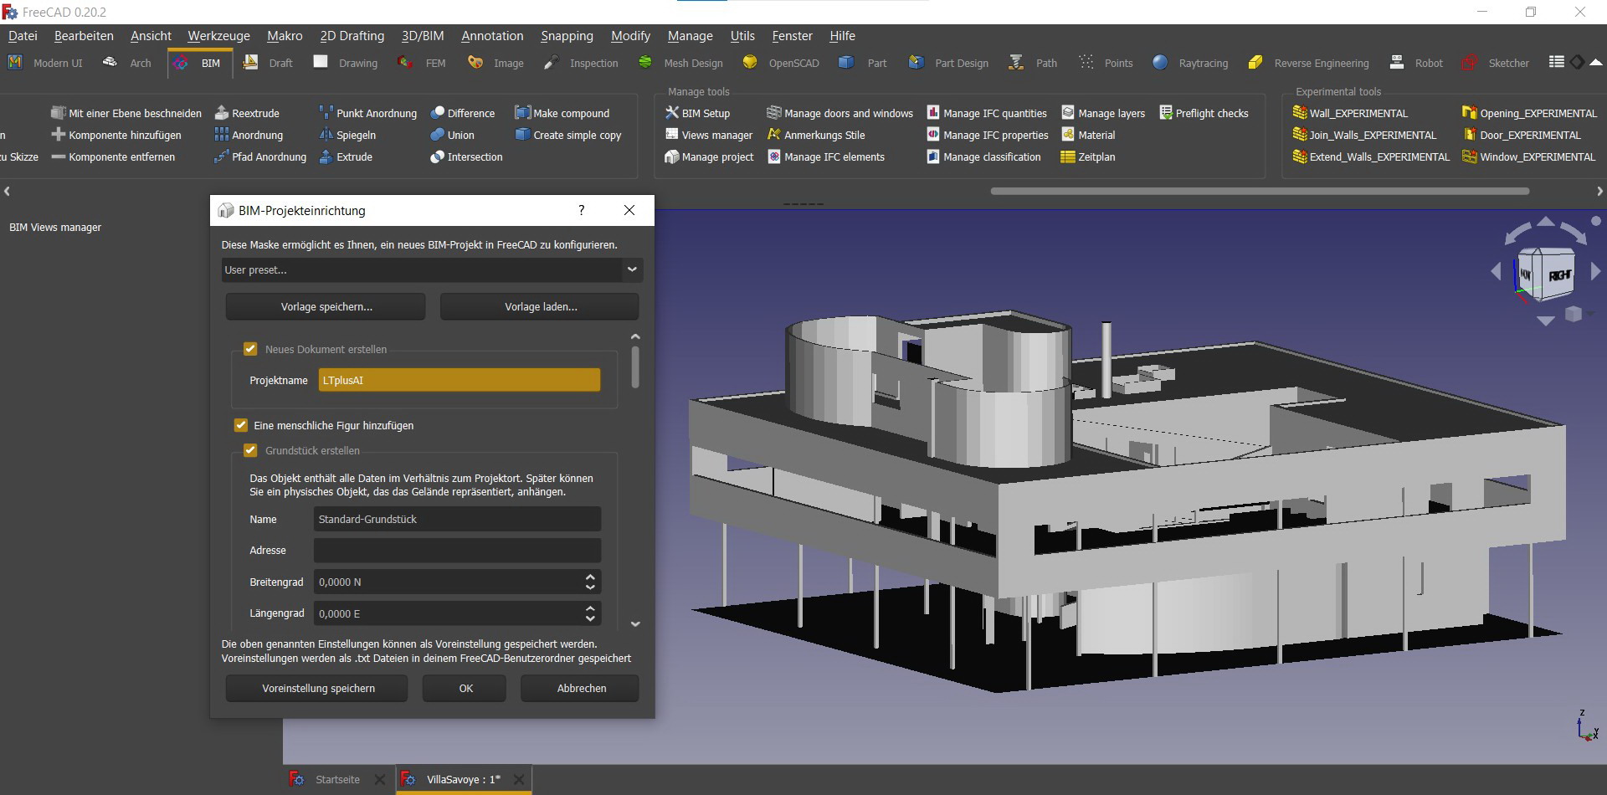This screenshot has height=795, width=1607.
Task: Click Abbrechen button
Action: (581, 689)
